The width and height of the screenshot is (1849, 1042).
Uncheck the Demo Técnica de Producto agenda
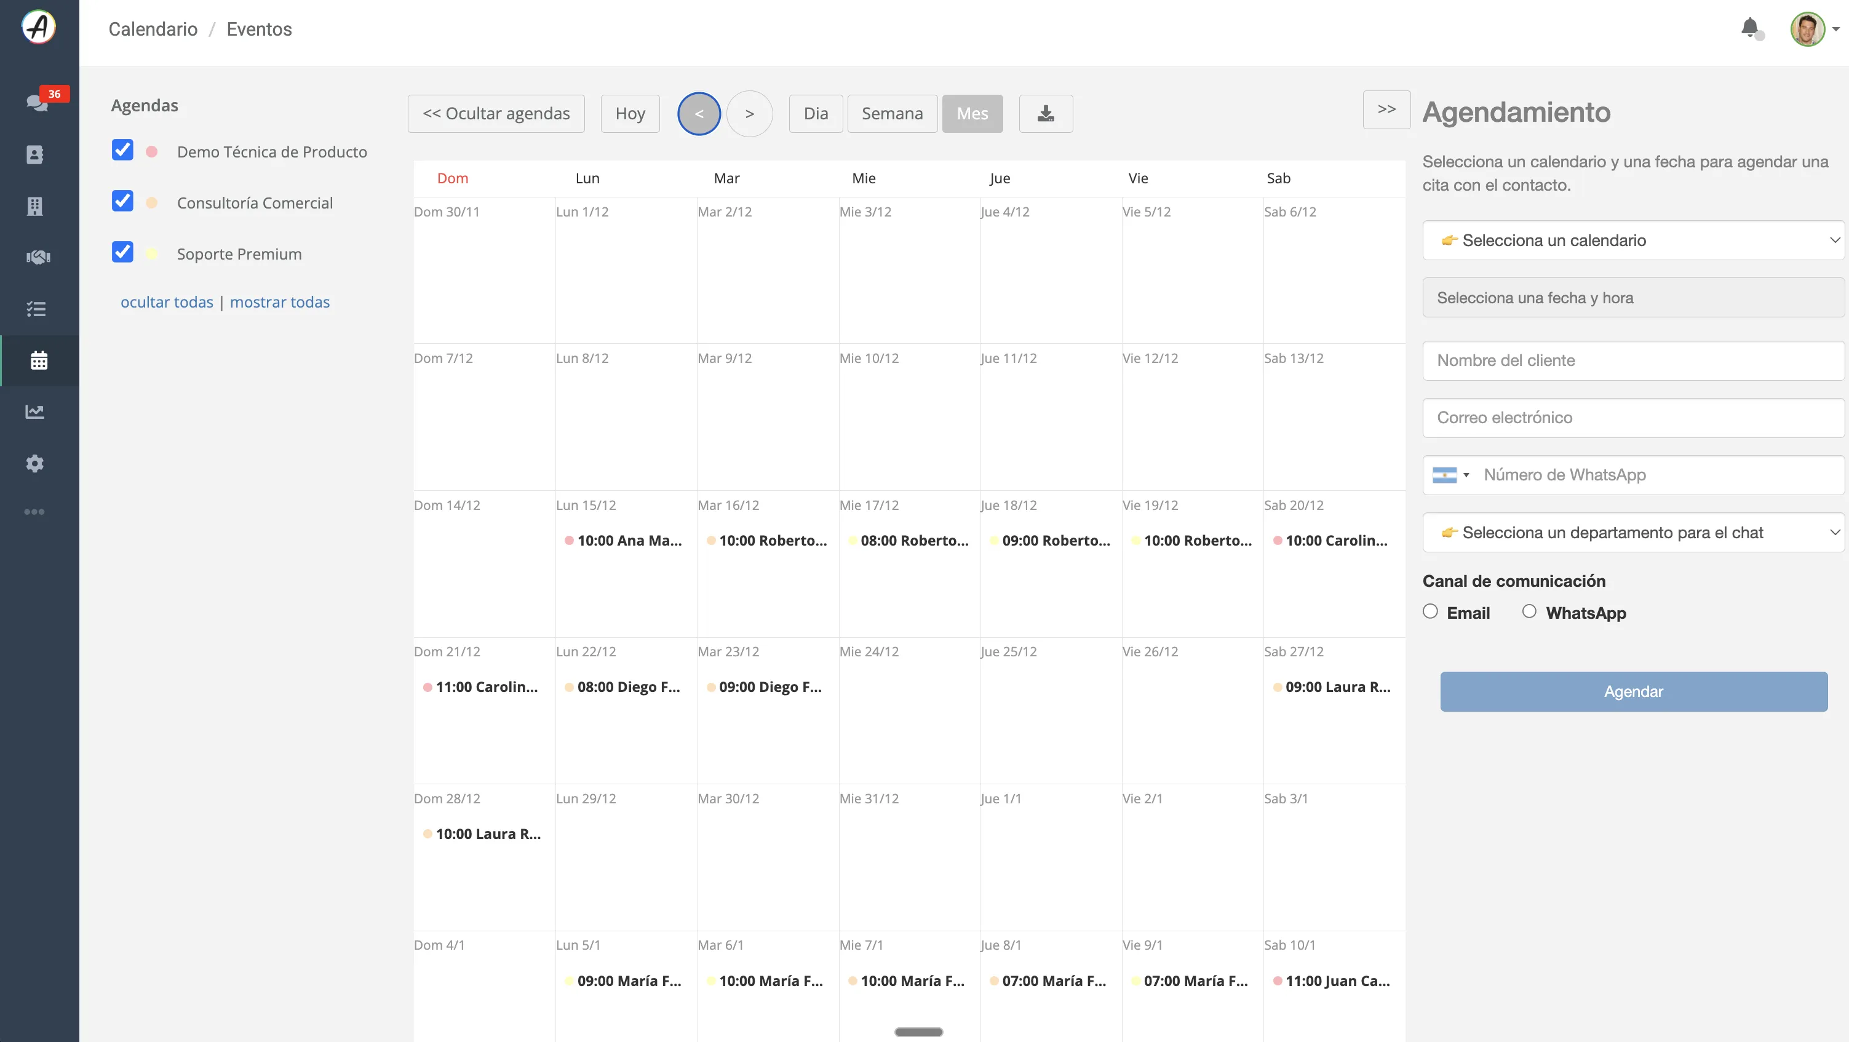(x=123, y=150)
